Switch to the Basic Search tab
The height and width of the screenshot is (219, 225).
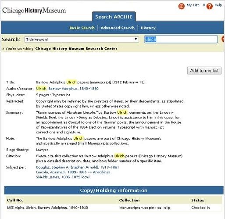(82, 28)
